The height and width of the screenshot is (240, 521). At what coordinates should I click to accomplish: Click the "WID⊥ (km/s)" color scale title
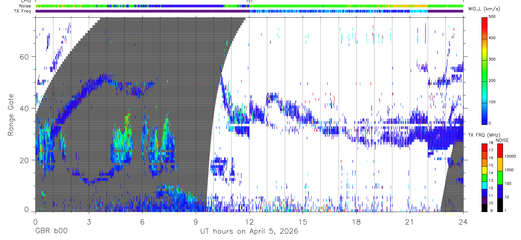coord(484,9)
